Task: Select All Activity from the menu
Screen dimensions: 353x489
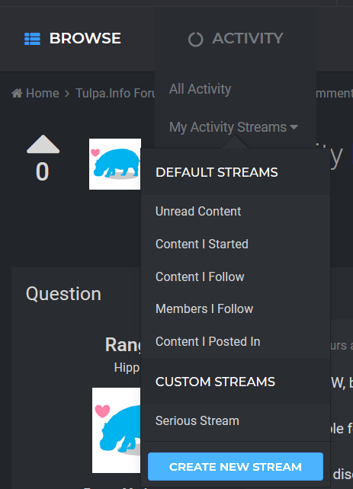Action: click(200, 89)
